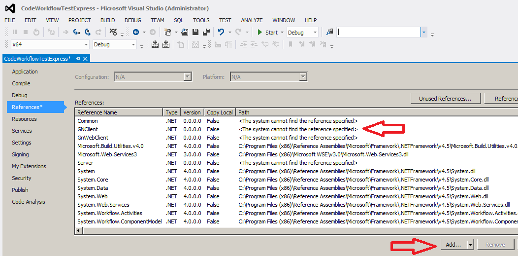Click the Start debugging button label
The image size is (518, 256).
271,33
